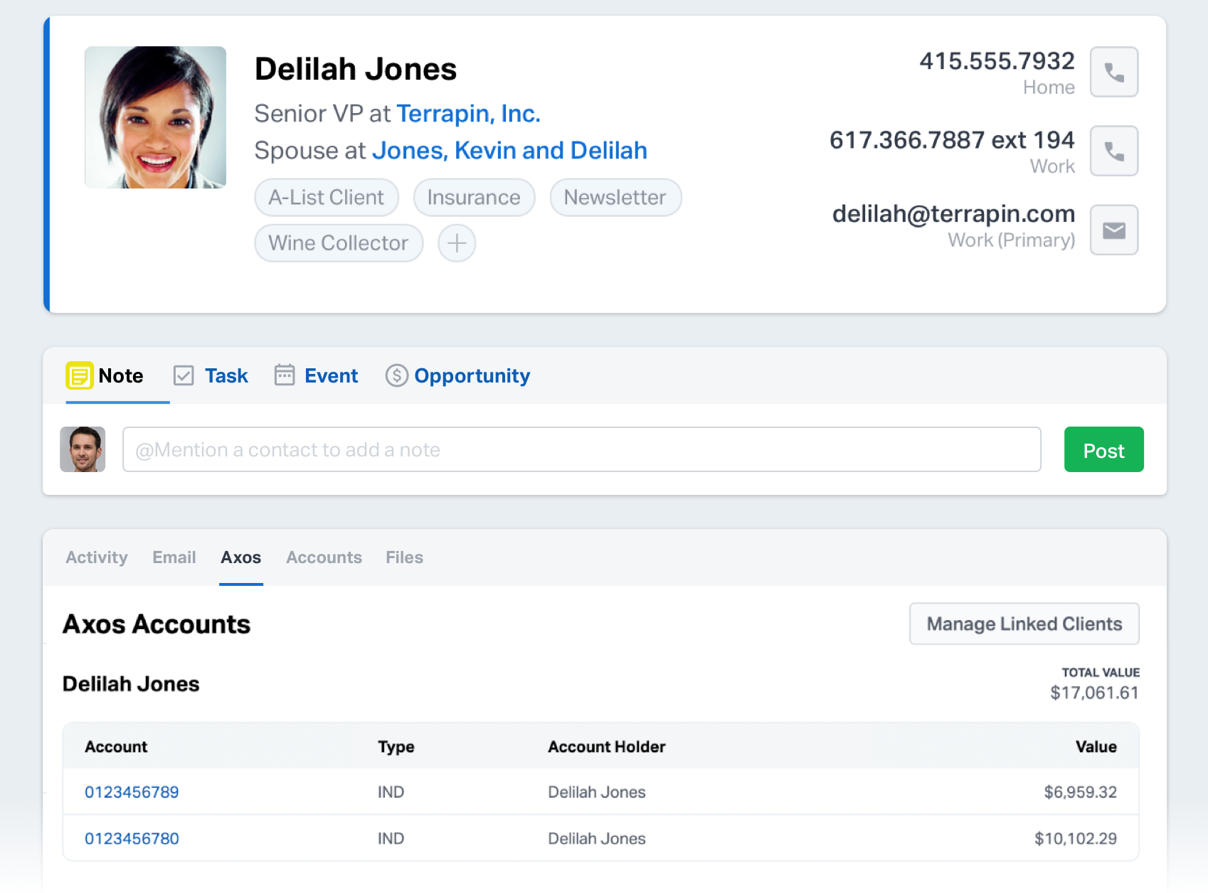Click the Post button
This screenshot has width=1208, height=893.
[x=1103, y=449]
